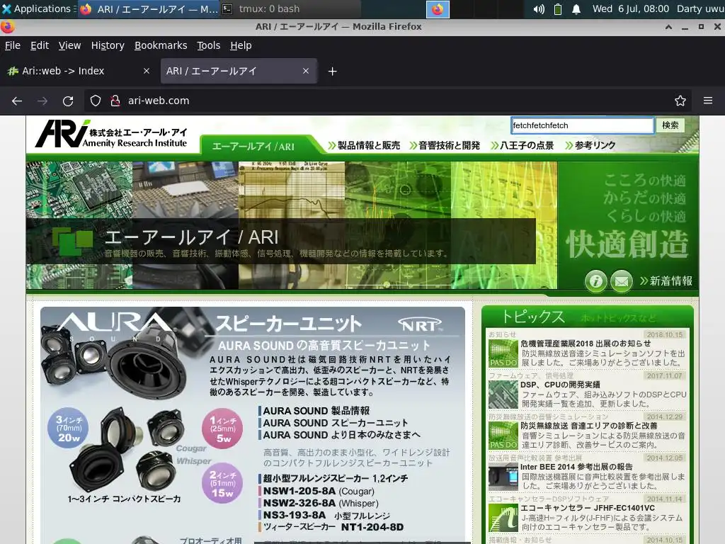
Task: Switch to the Ari::web -> Index tab
Action: coord(79,71)
